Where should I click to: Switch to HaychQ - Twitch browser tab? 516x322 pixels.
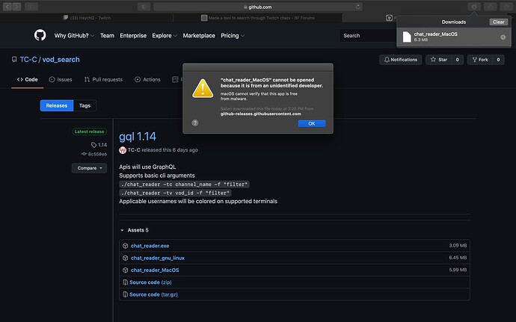click(x=87, y=18)
